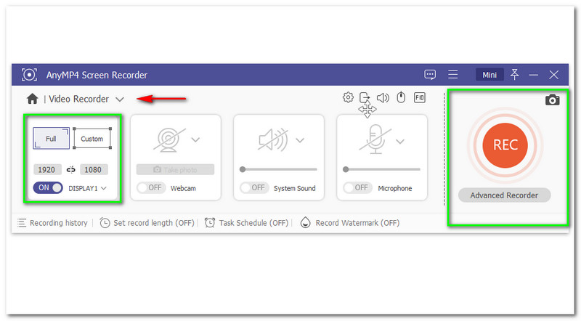Enable the Webcam toggle
The width and height of the screenshot is (581, 321).
click(x=151, y=188)
